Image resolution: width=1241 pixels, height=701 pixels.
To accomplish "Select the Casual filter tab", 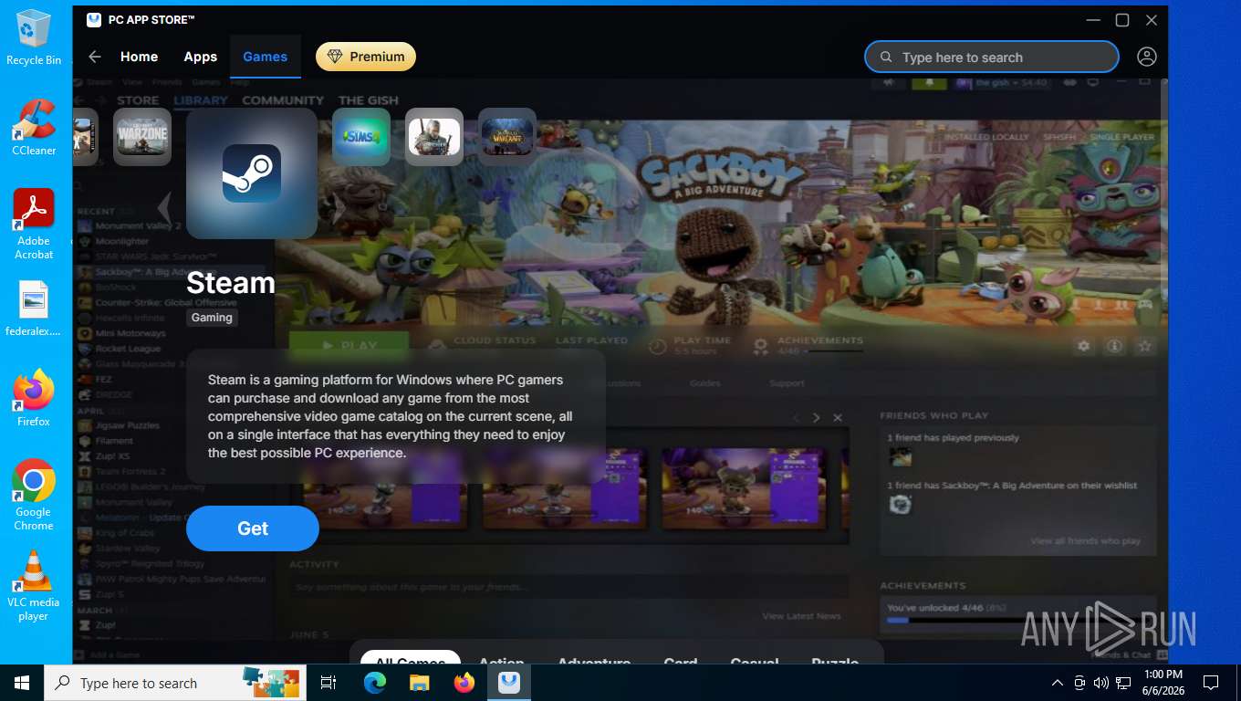I will click(755, 659).
